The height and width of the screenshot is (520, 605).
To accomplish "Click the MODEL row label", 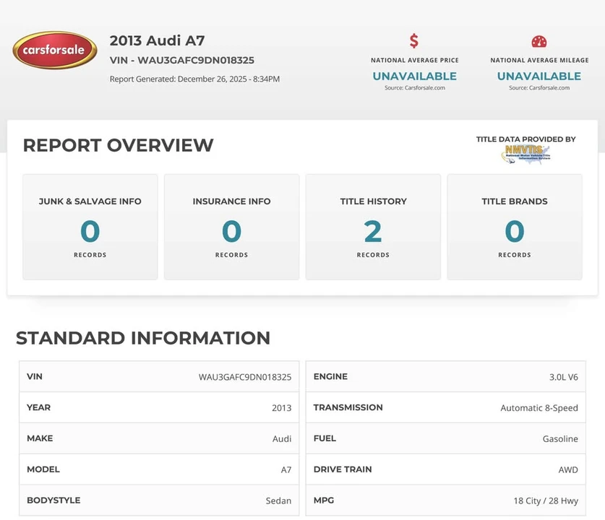I will [x=43, y=469].
